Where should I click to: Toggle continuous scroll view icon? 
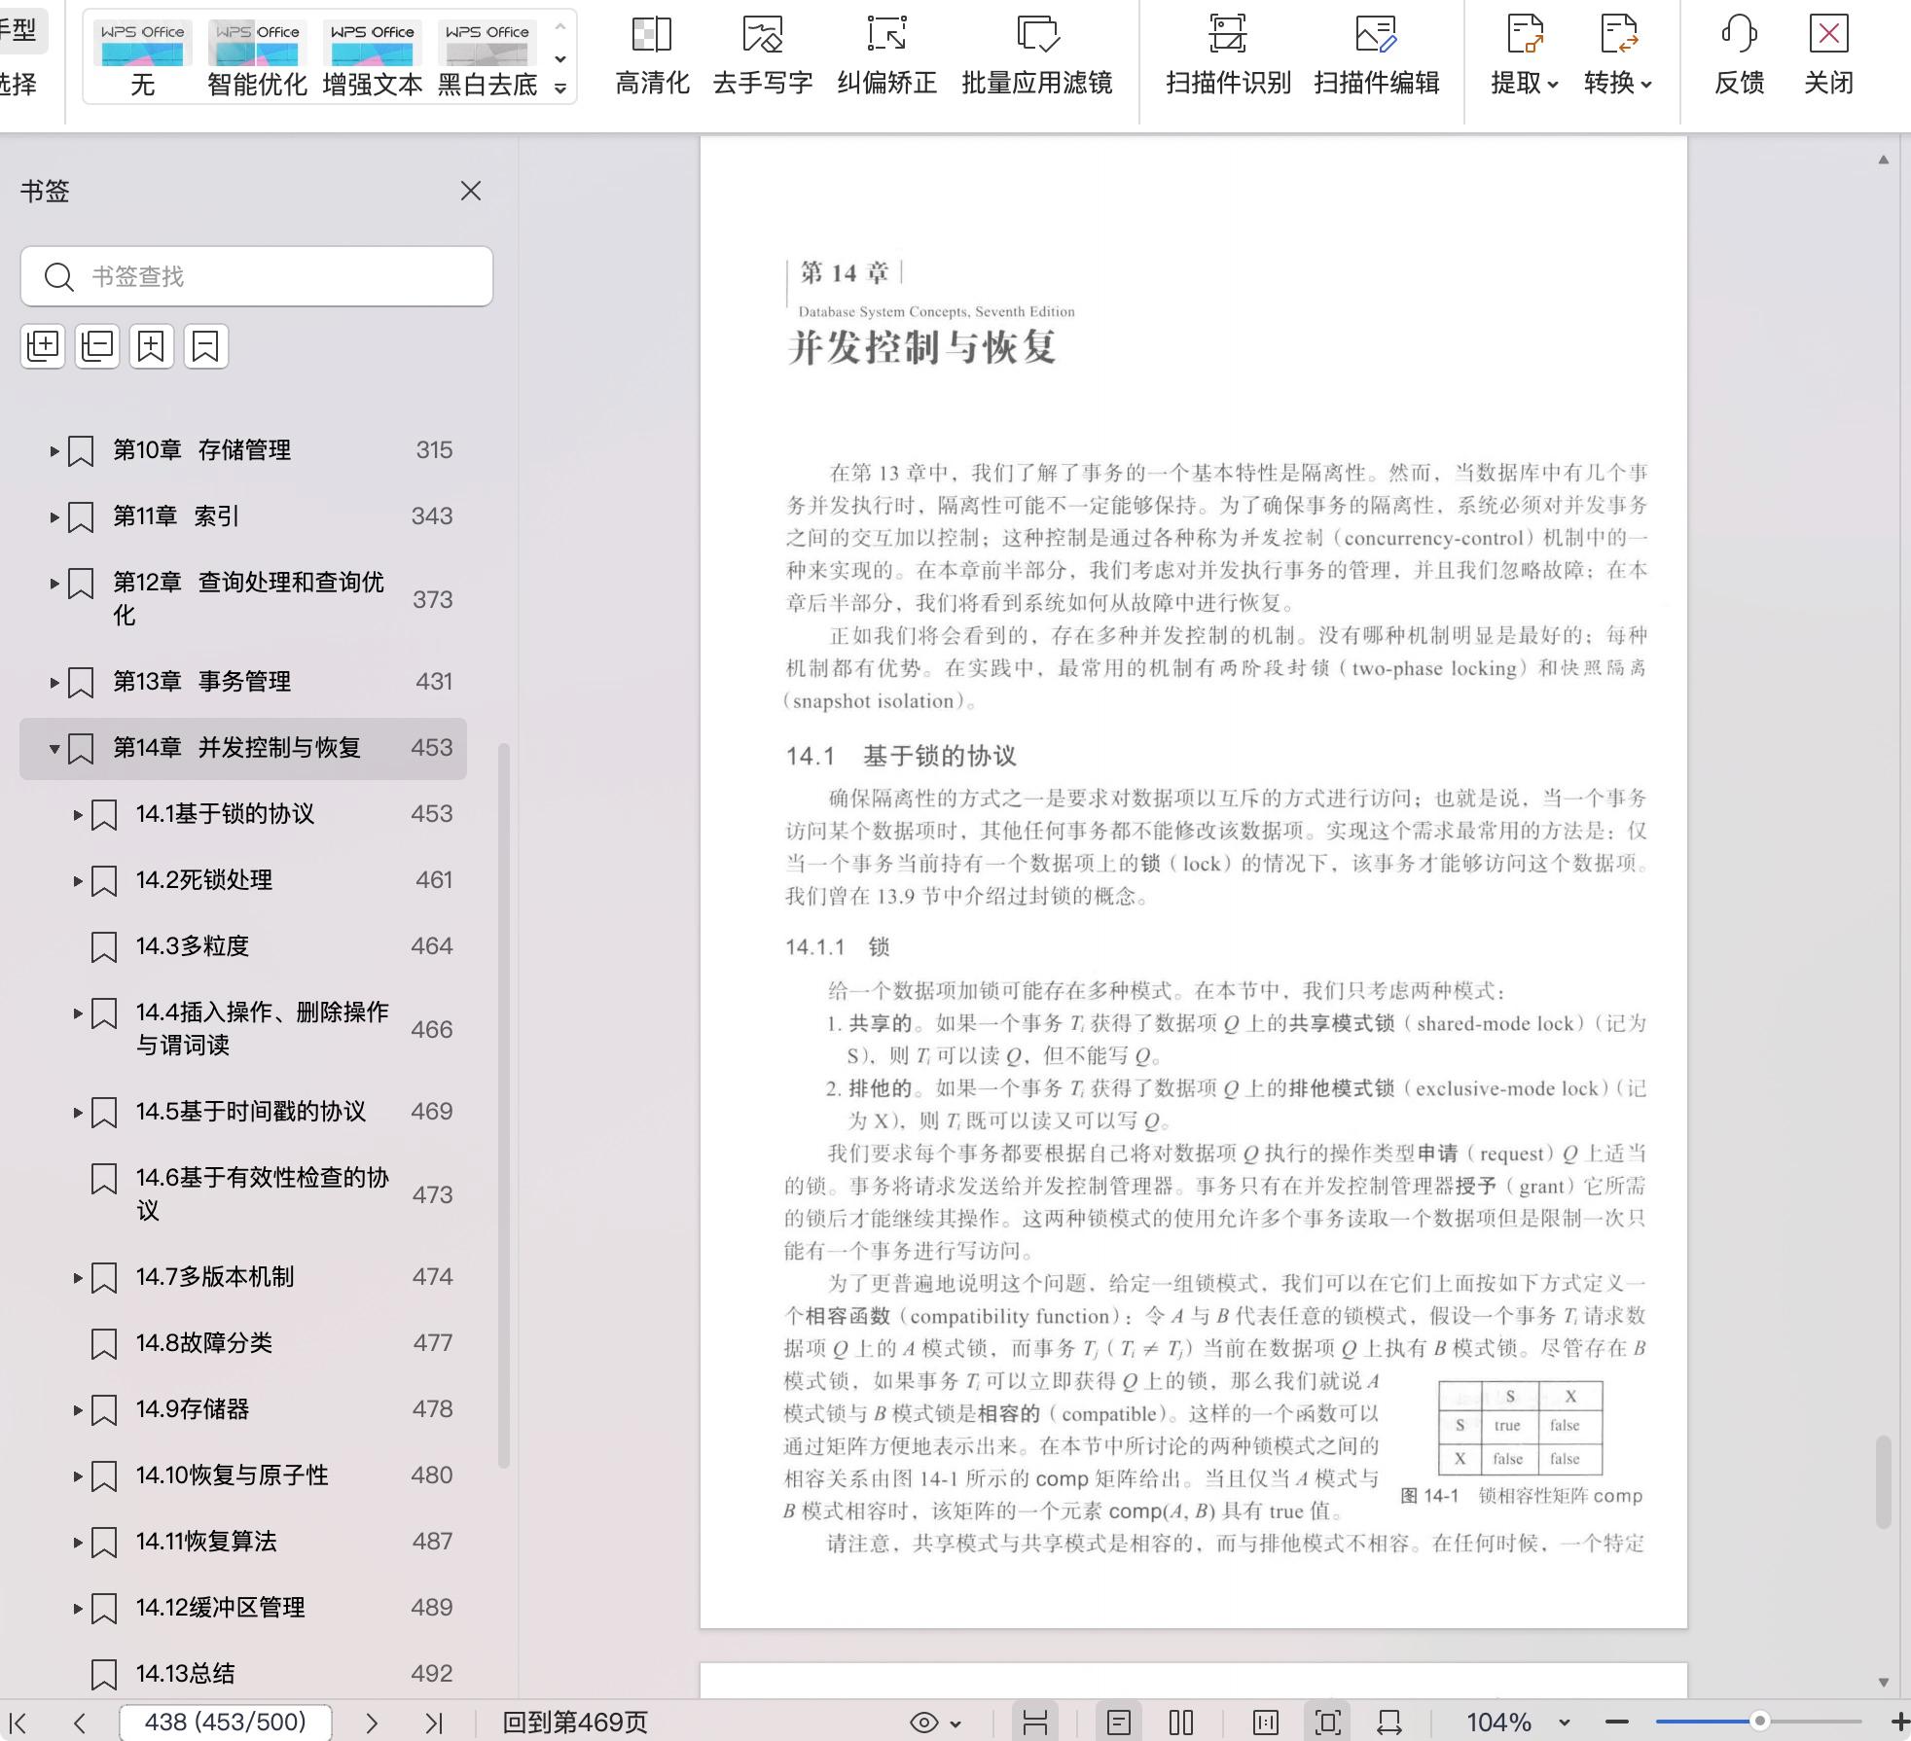click(1035, 1723)
